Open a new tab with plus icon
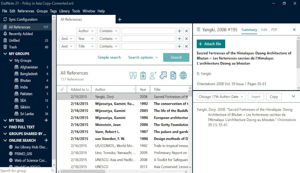Viewport: 300px width, 173px height. point(120,20)
